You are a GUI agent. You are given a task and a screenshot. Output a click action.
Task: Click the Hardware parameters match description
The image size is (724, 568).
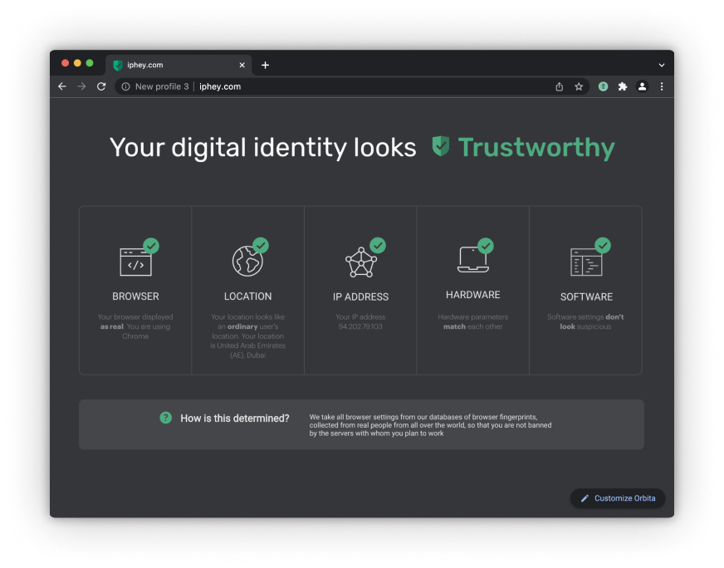[x=472, y=322]
